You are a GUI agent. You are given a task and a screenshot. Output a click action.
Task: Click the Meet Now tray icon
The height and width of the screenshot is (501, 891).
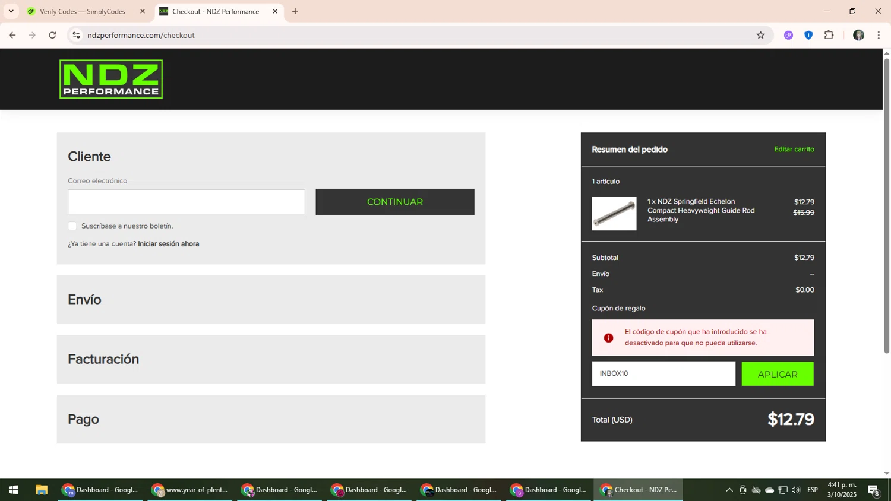742,490
